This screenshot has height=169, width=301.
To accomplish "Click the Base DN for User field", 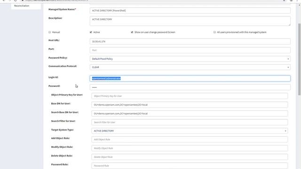I will click(190, 105).
